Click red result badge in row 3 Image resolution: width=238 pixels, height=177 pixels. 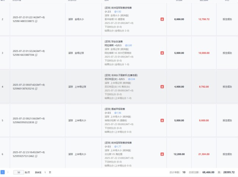pyautogui.click(x=162, y=53)
